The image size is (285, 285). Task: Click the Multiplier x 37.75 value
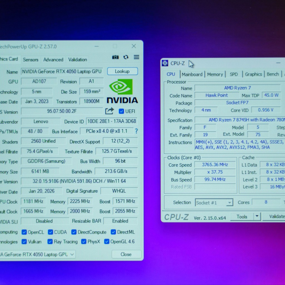(x=215, y=172)
